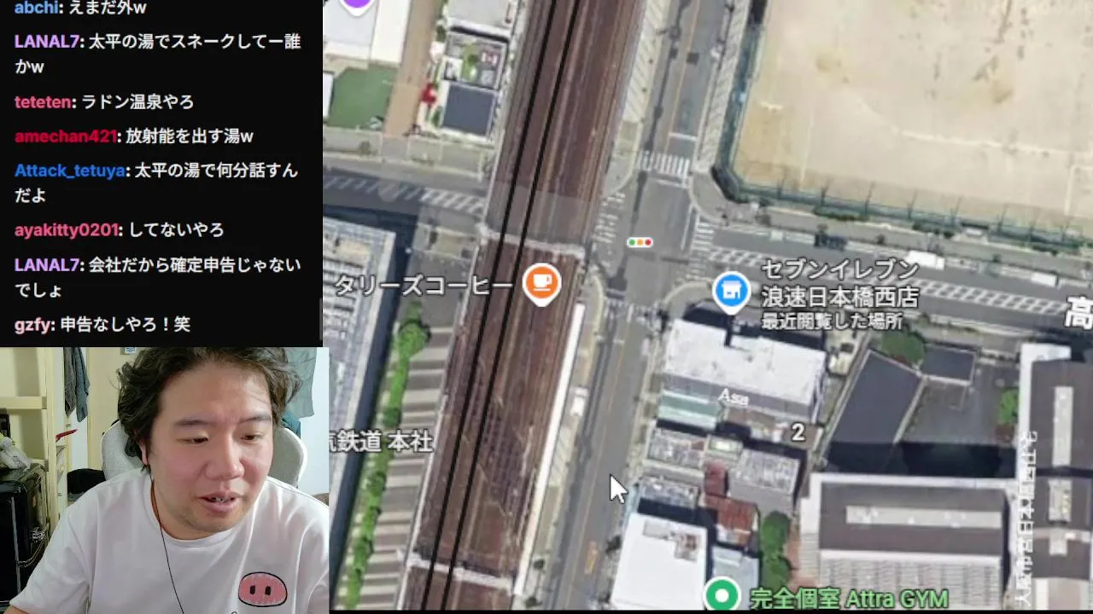Click username LANAL7 on 確定申告 message

(49, 265)
